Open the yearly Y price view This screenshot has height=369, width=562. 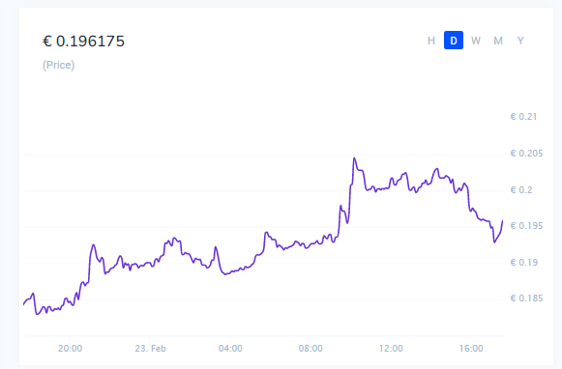click(520, 41)
